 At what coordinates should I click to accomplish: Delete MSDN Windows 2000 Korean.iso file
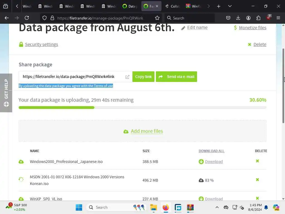[x=257, y=180]
